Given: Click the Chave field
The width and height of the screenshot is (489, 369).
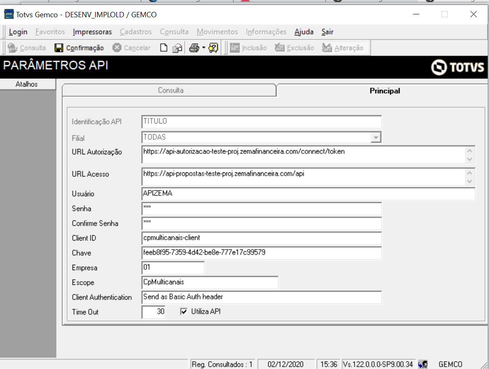Looking at the screenshot, I should click(261, 253).
